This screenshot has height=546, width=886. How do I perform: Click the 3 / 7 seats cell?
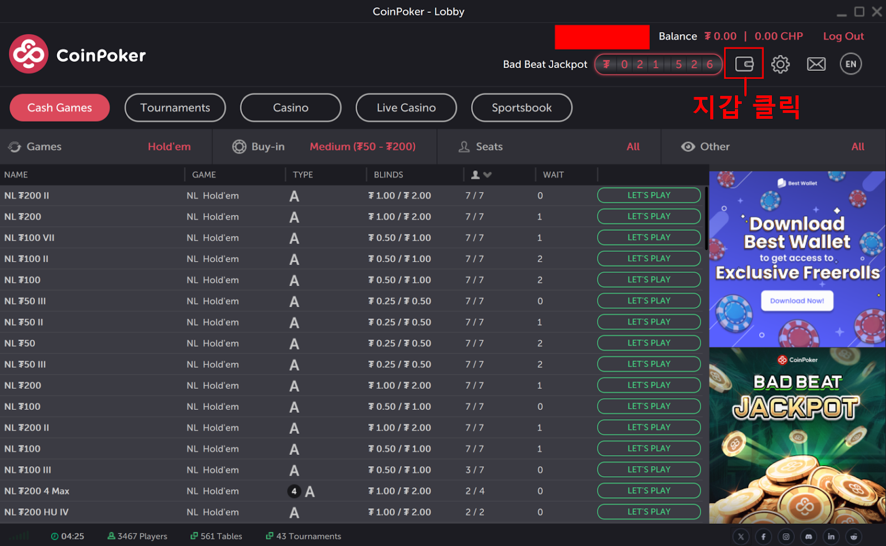click(475, 470)
